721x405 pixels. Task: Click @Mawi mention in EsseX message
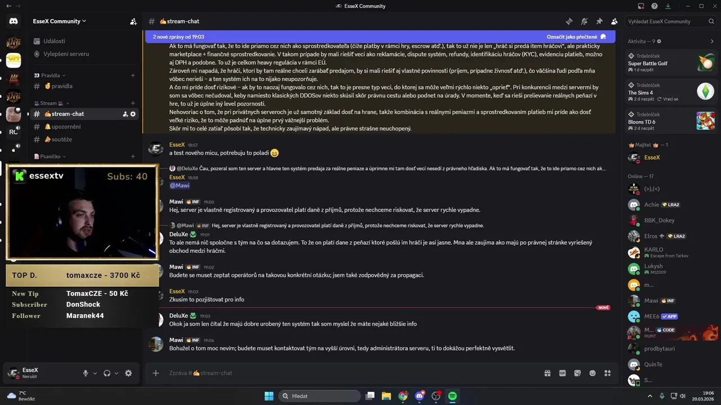[x=180, y=185]
